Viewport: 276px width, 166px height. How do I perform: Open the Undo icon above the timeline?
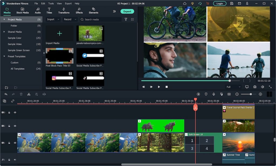click(6, 94)
